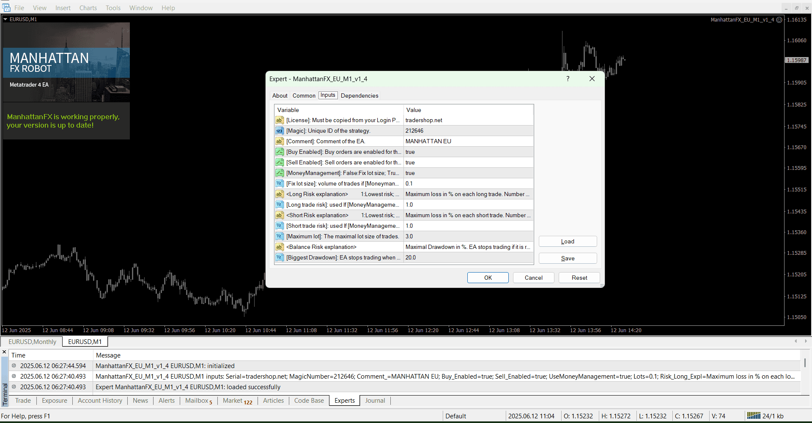
Task: Click the Balance Risk explanation row icon
Action: 280,247
